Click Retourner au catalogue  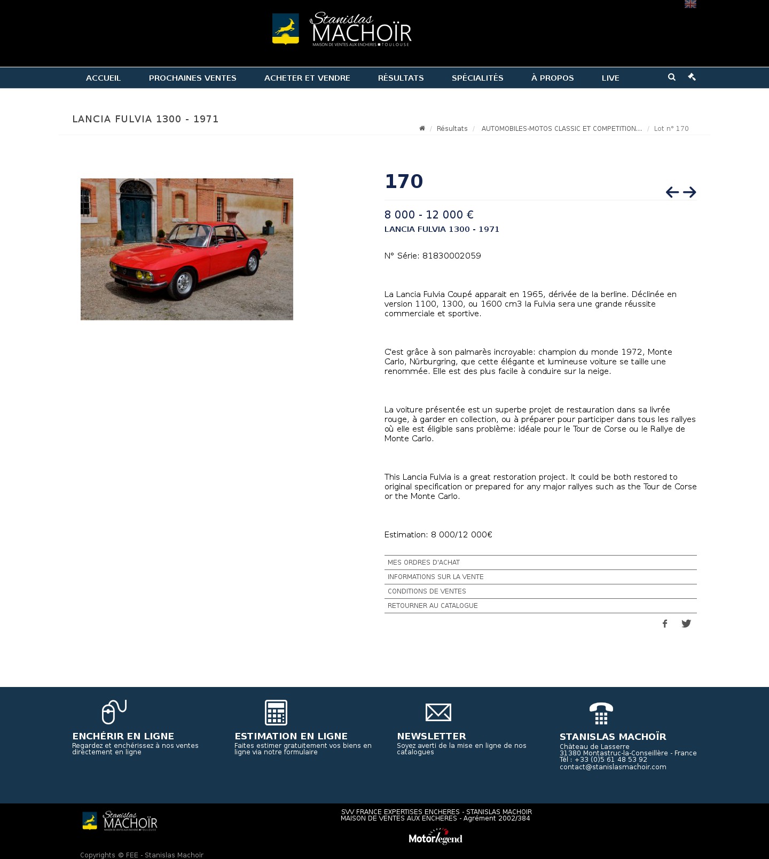(x=540, y=606)
